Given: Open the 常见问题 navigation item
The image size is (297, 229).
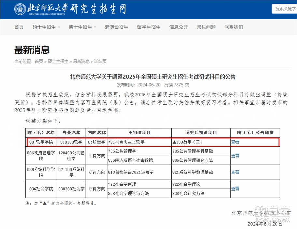Looking at the screenshot, I should tap(206, 27).
